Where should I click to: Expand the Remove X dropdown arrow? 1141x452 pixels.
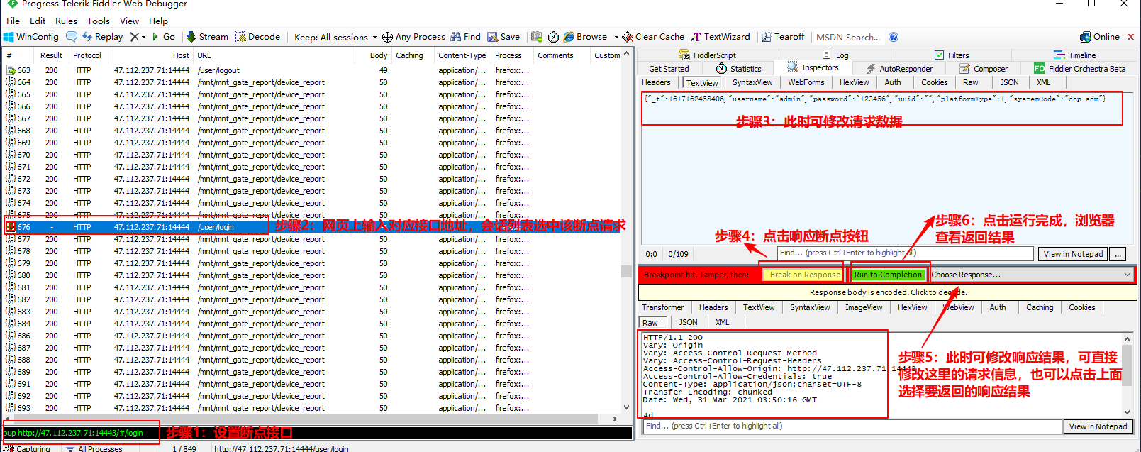[x=143, y=37]
